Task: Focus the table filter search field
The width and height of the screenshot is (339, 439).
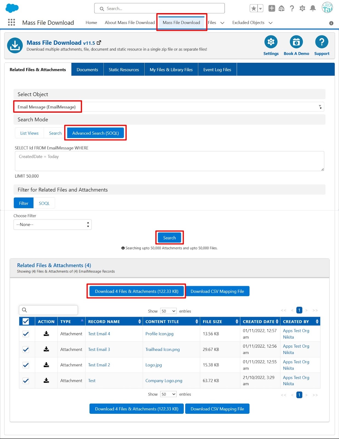Action: click(48, 310)
